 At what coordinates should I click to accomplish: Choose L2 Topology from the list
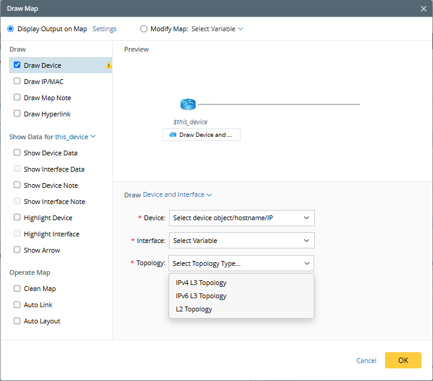pos(194,309)
